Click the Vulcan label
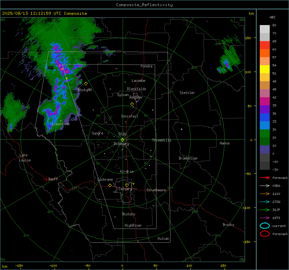This screenshot has height=270, width=289. 163,239
